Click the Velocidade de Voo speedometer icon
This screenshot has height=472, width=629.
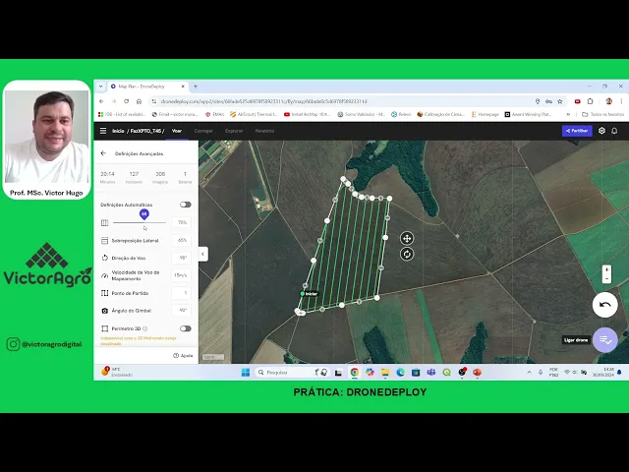(105, 275)
